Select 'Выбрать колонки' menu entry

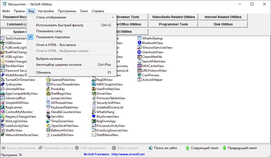(72, 59)
